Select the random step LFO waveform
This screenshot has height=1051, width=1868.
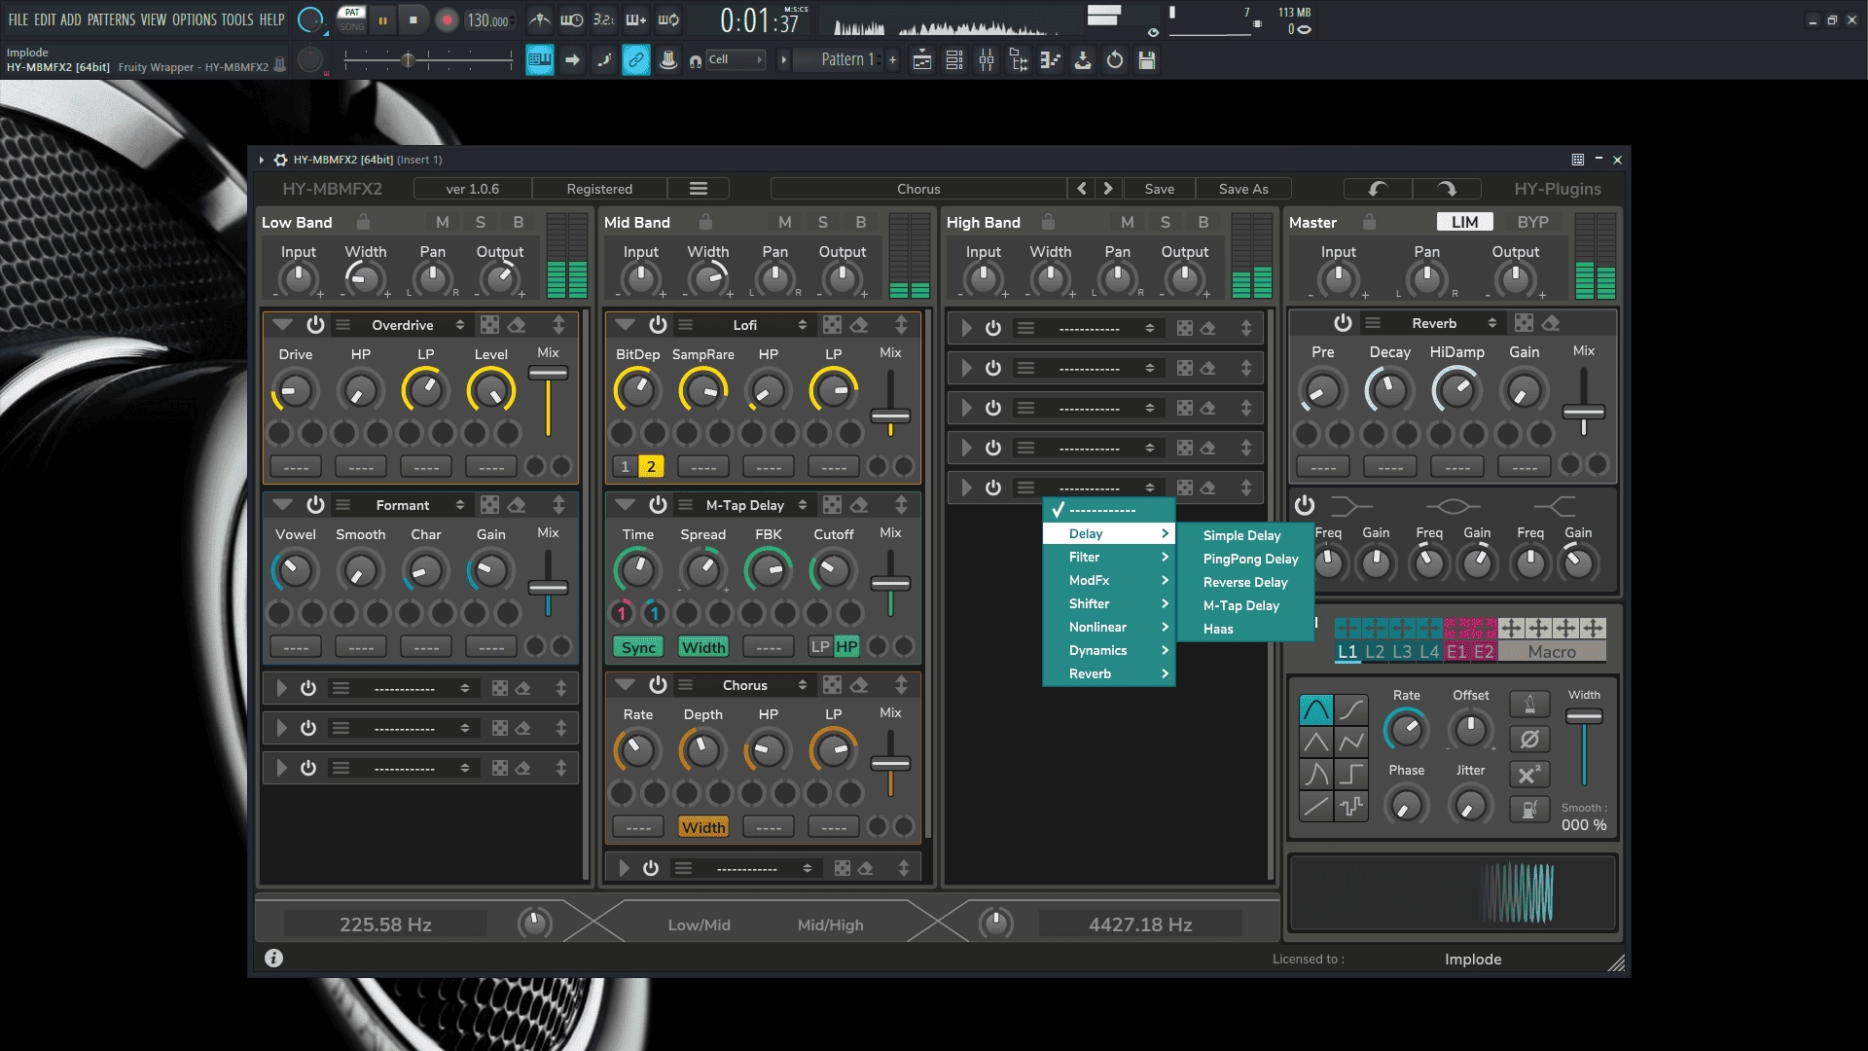click(x=1351, y=807)
